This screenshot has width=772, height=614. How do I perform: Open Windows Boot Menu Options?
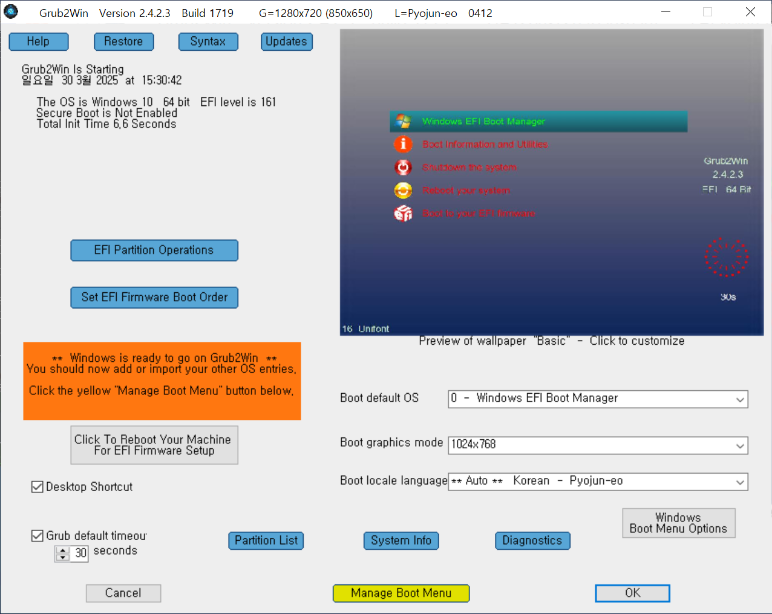point(679,523)
